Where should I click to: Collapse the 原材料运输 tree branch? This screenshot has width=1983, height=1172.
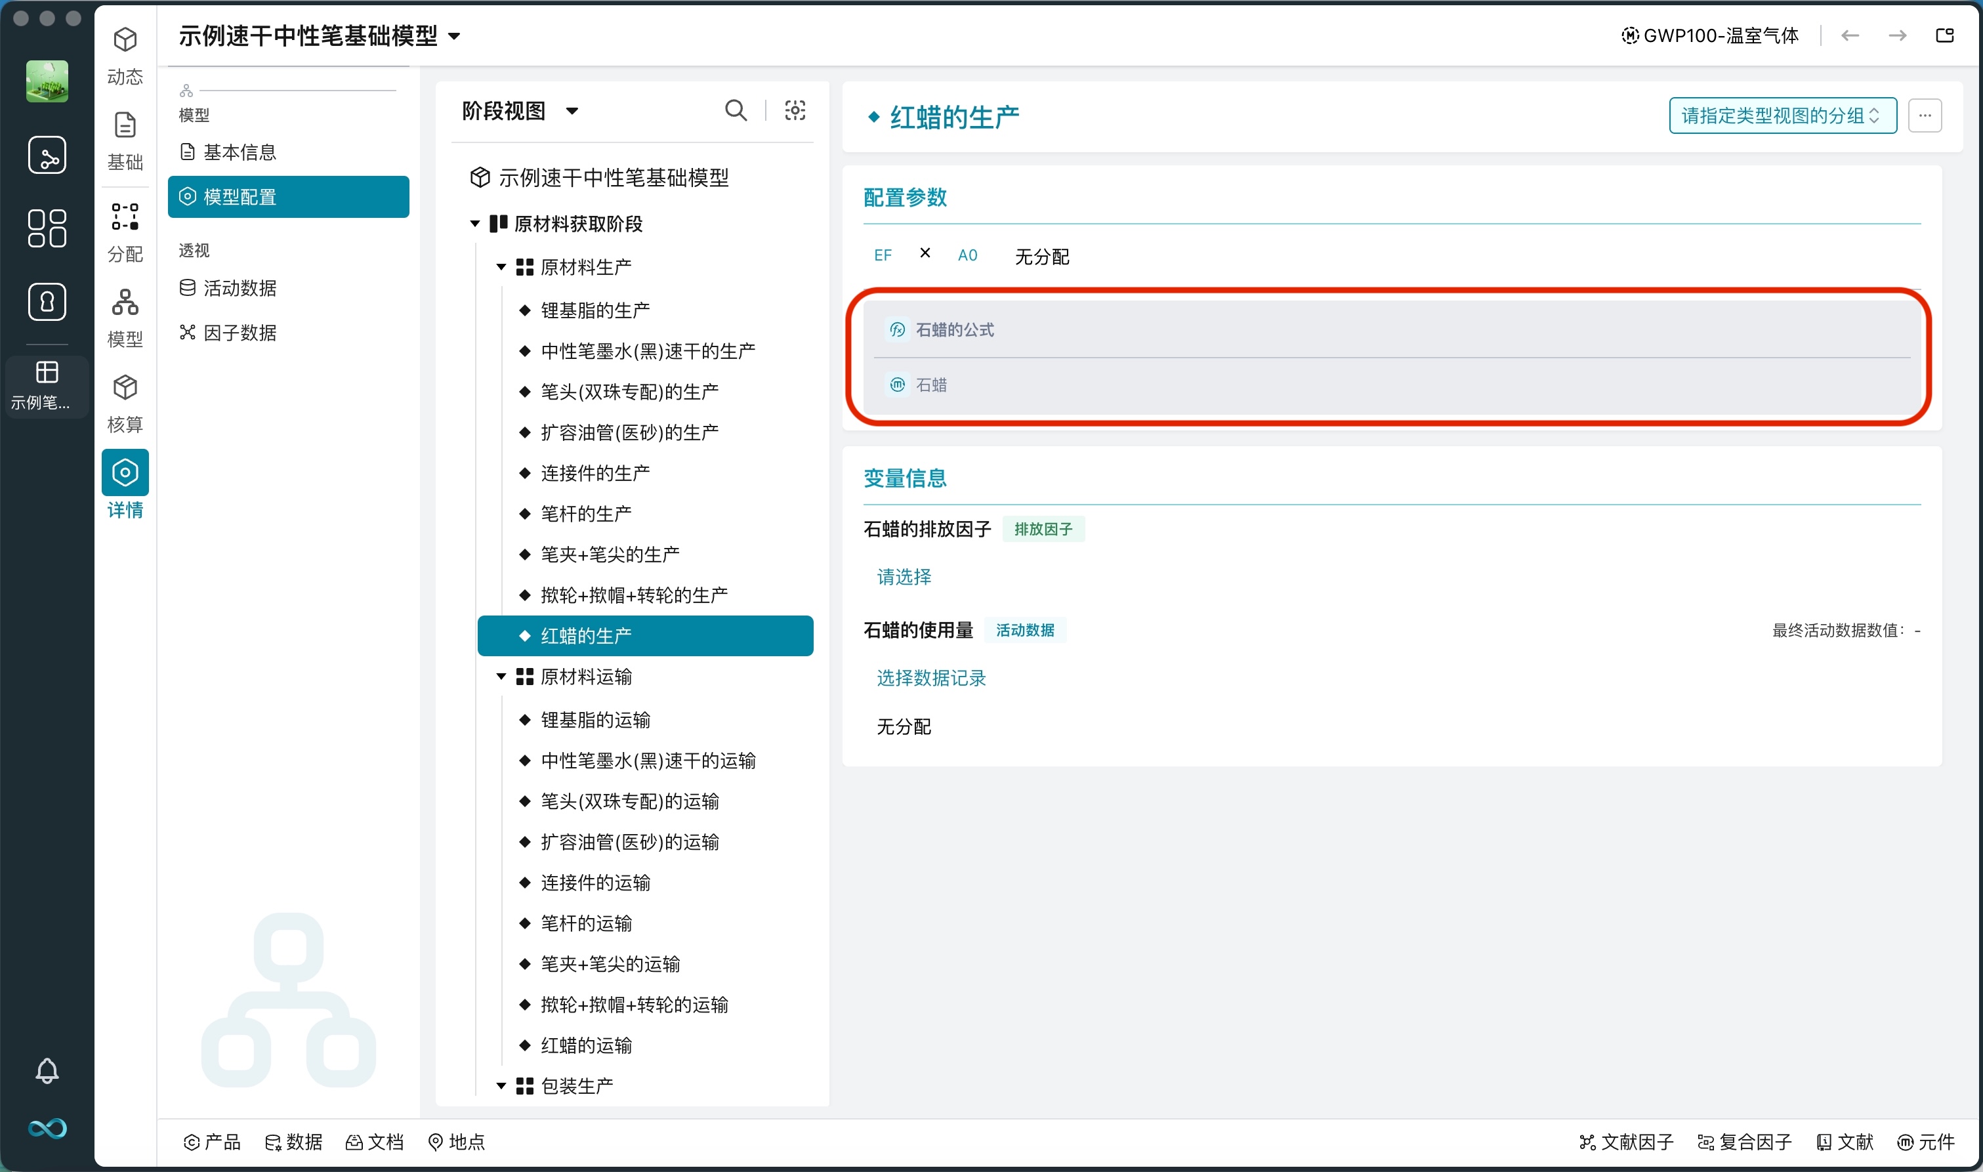pyautogui.click(x=500, y=677)
